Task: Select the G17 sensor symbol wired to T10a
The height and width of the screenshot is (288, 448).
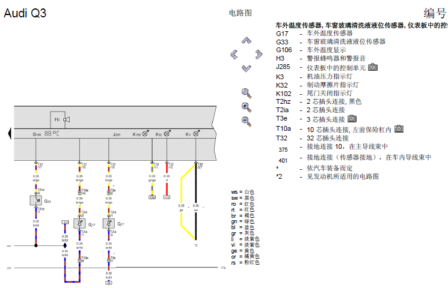Action: point(79,224)
